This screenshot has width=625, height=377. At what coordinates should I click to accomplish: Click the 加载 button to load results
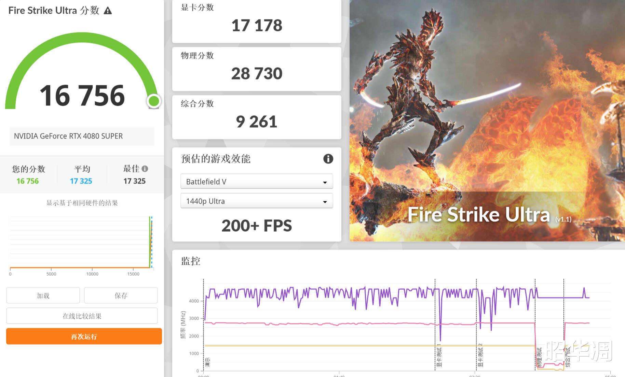tap(43, 295)
